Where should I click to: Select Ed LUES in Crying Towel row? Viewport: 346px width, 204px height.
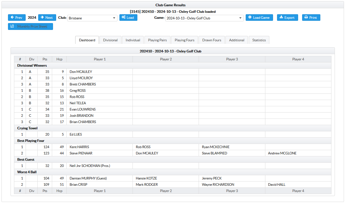76,134
